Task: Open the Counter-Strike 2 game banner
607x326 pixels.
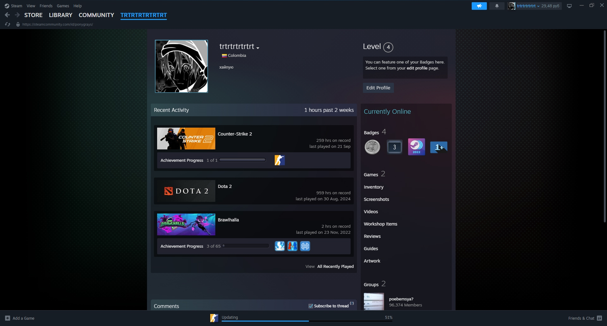Action: pyautogui.click(x=186, y=138)
